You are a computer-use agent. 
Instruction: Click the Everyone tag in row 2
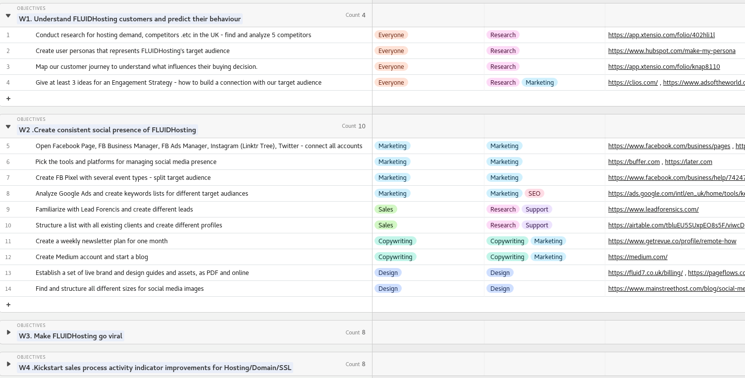(391, 51)
